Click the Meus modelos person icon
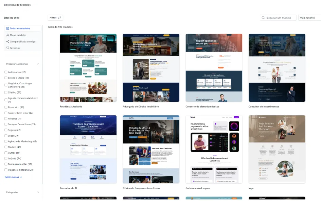321x201 pixels. tap(7, 35)
